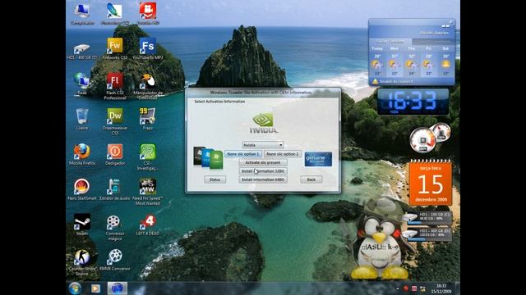Open the media player taskbar icon
Viewport: 526px width, 295px height.
95,288
